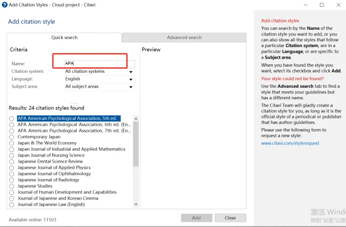Select Japanese Journal of Ophthalmology radio button

[12, 174]
